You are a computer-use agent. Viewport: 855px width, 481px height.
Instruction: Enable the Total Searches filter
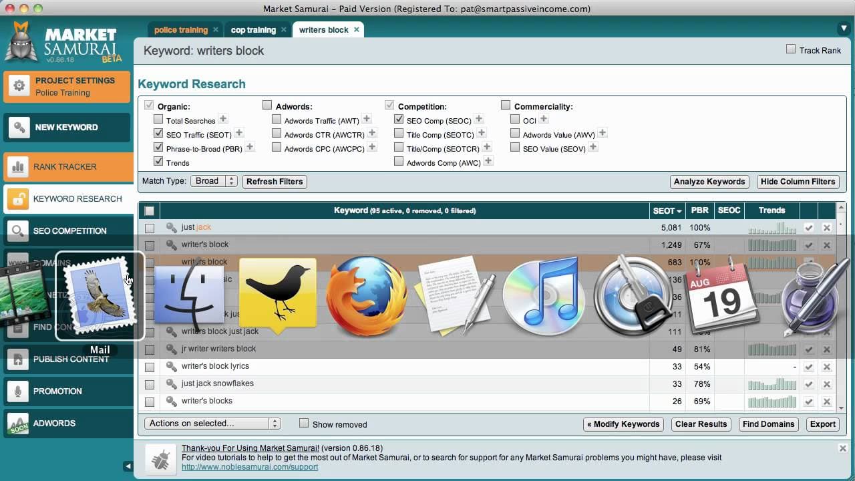(158, 120)
